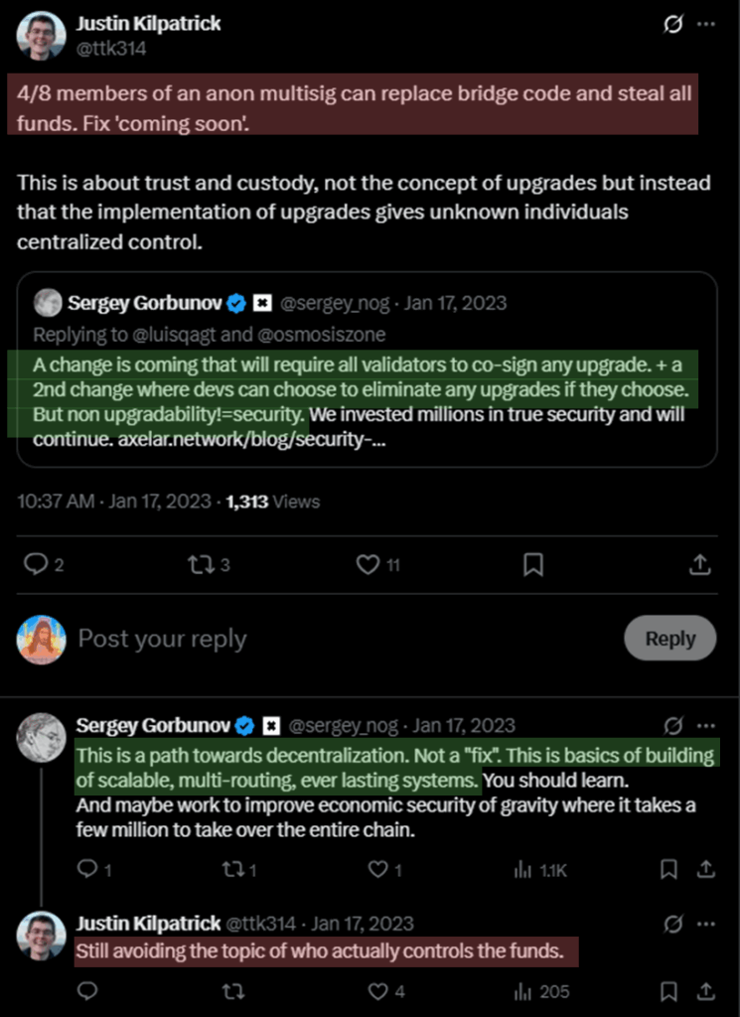Viewport: 740px width, 1017px height.
Task: Like the main post with 11 likes
Action: click(x=368, y=564)
